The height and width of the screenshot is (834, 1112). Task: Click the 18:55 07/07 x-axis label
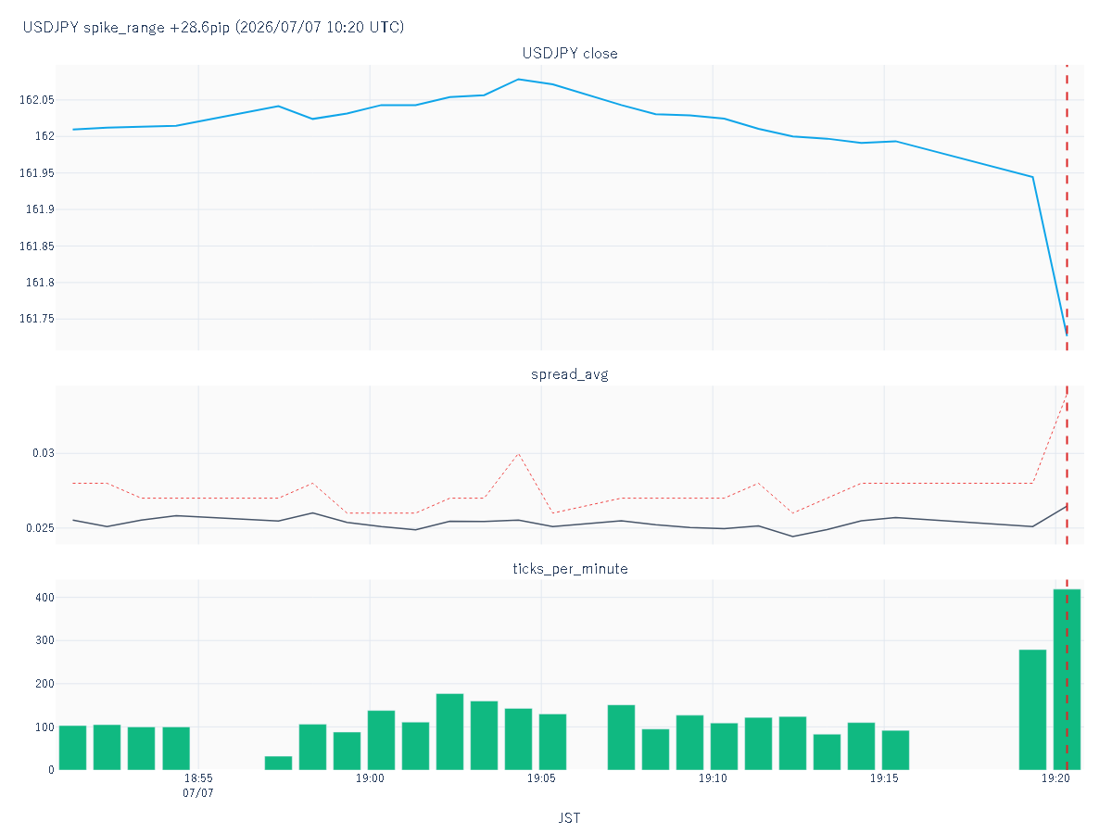click(198, 786)
